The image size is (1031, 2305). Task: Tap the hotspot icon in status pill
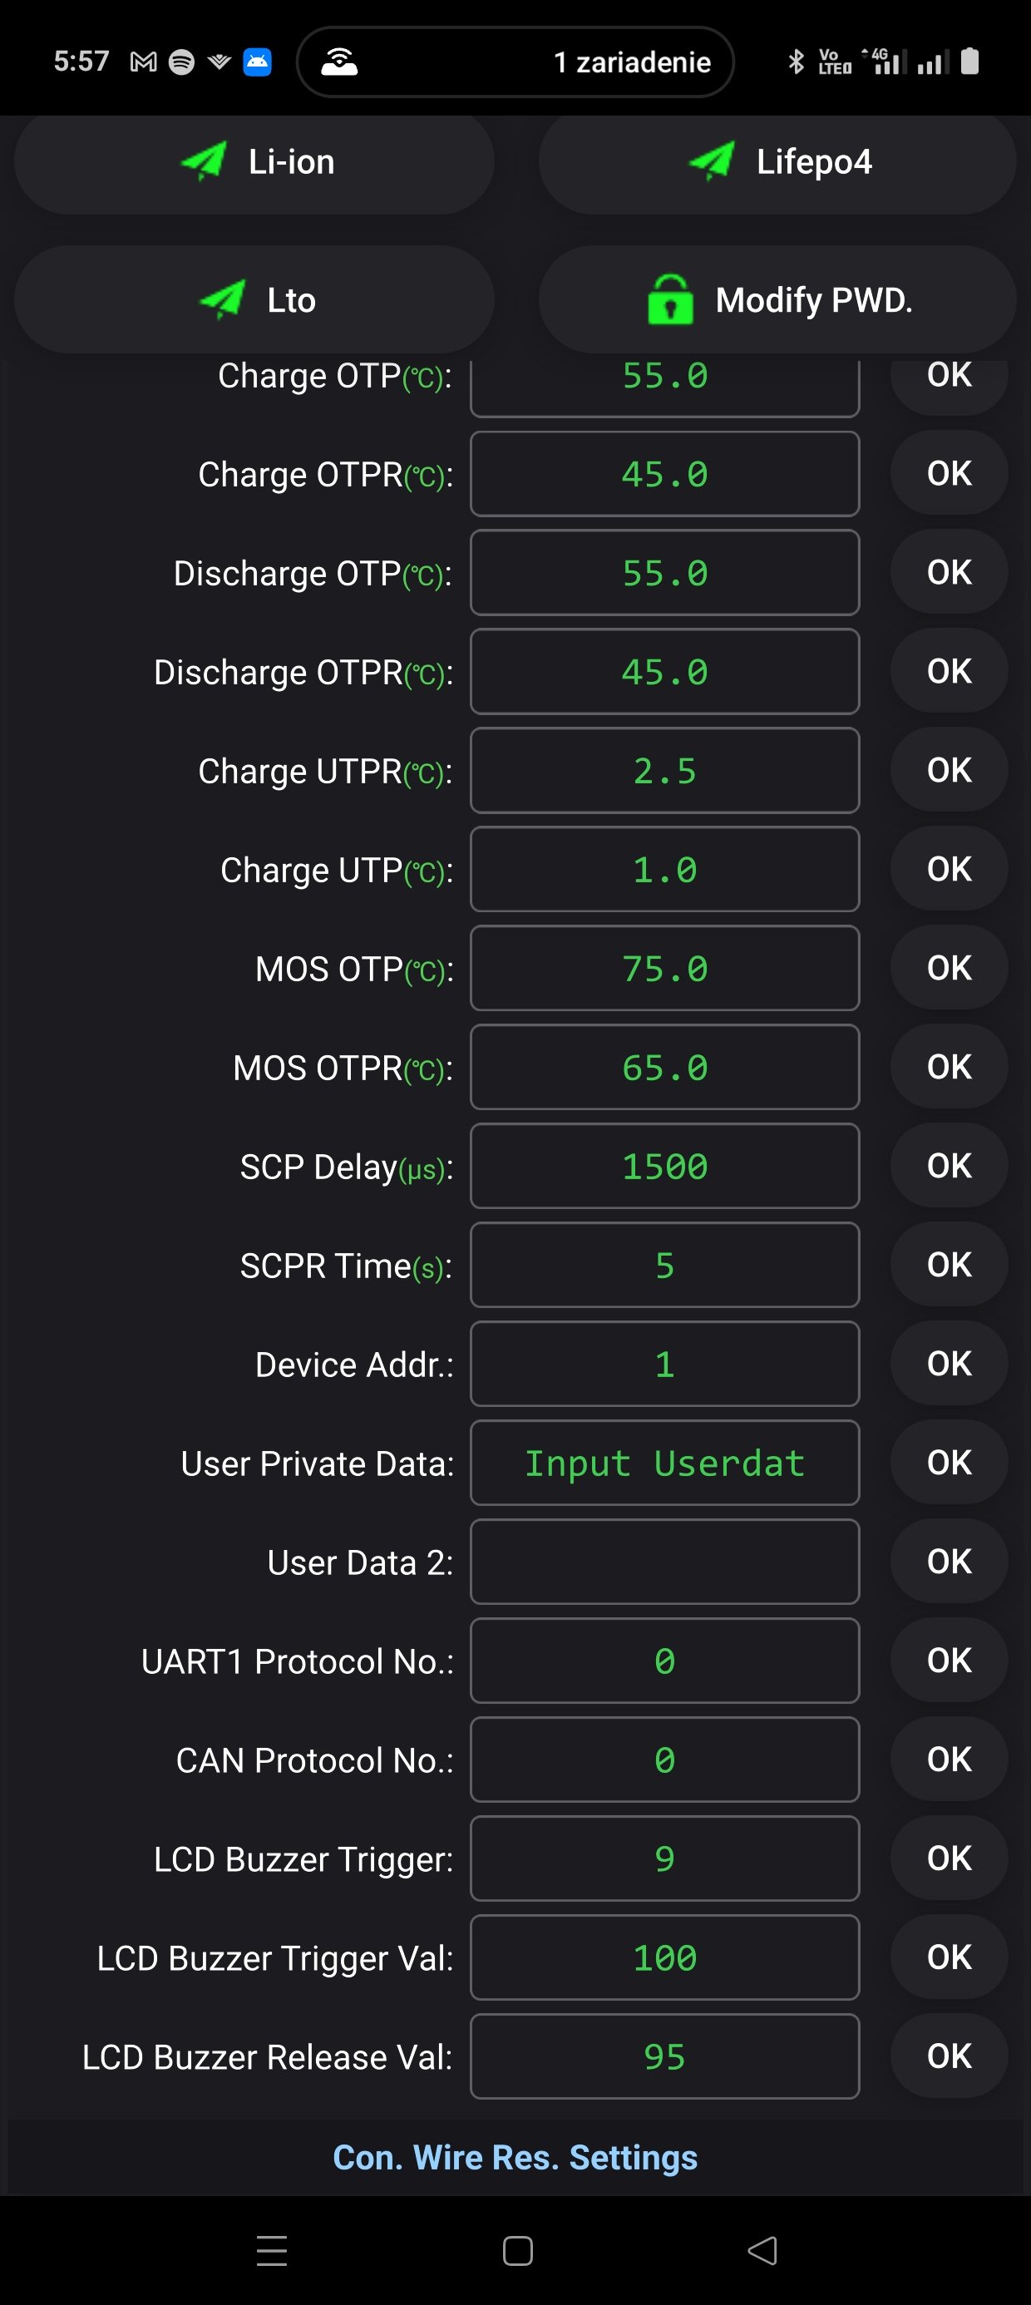coord(340,62)
